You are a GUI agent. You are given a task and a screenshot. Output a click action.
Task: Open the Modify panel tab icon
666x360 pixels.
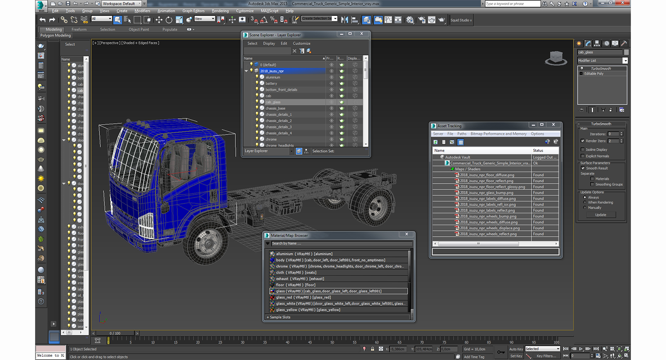pos(588,43)
